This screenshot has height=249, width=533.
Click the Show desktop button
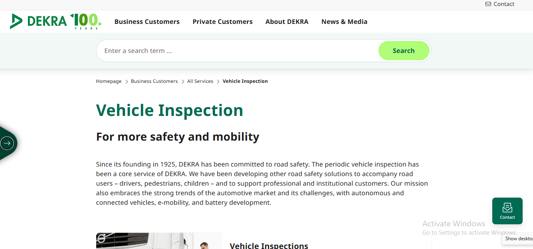(518, 239)
